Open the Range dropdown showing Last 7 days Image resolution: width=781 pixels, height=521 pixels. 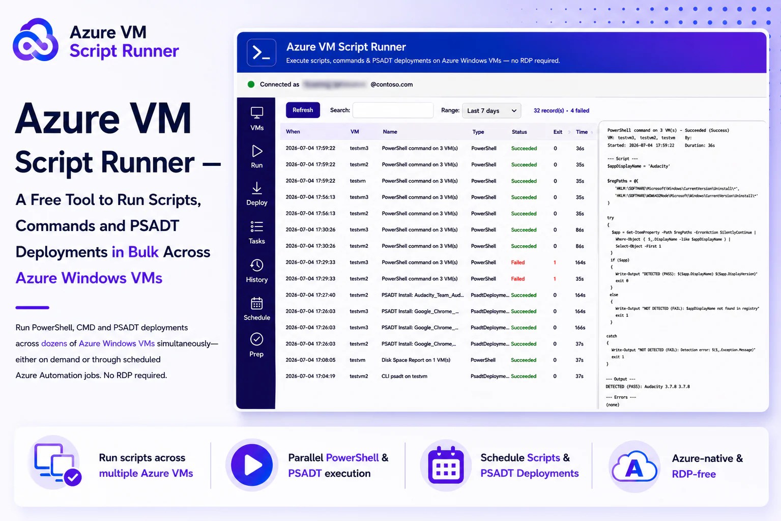click(491, 110)
